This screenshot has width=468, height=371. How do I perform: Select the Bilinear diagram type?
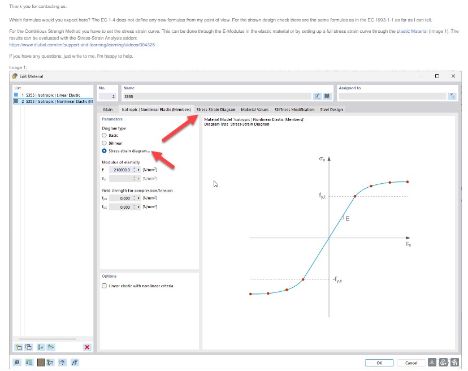tap(104, 144)
